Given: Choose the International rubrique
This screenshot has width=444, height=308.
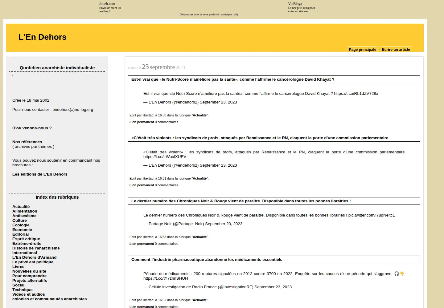Looking at the screenshot, I should click(x=25, y=253).
